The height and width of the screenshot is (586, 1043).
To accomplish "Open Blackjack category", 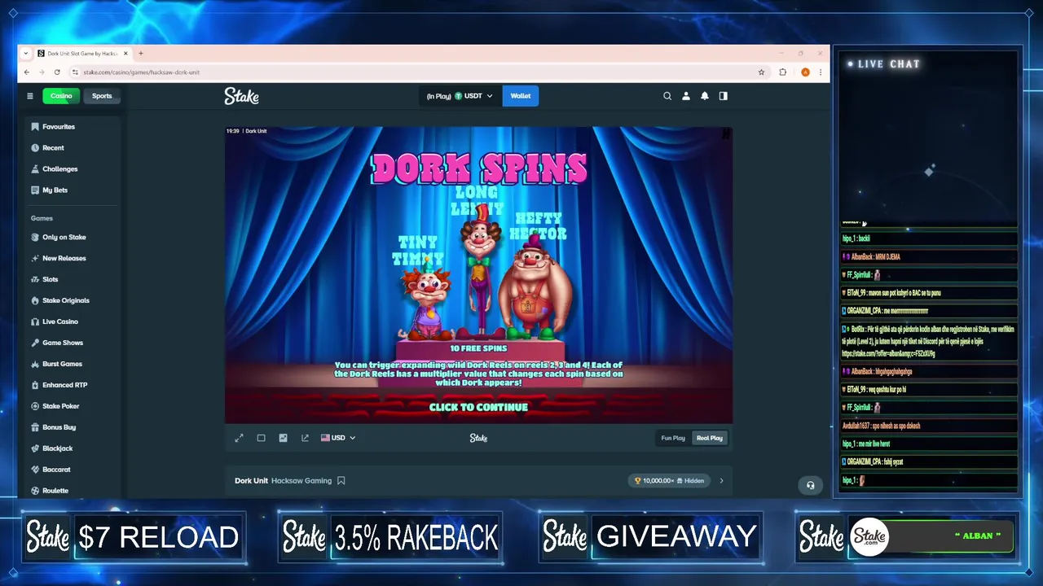I will tap(58, 448).
